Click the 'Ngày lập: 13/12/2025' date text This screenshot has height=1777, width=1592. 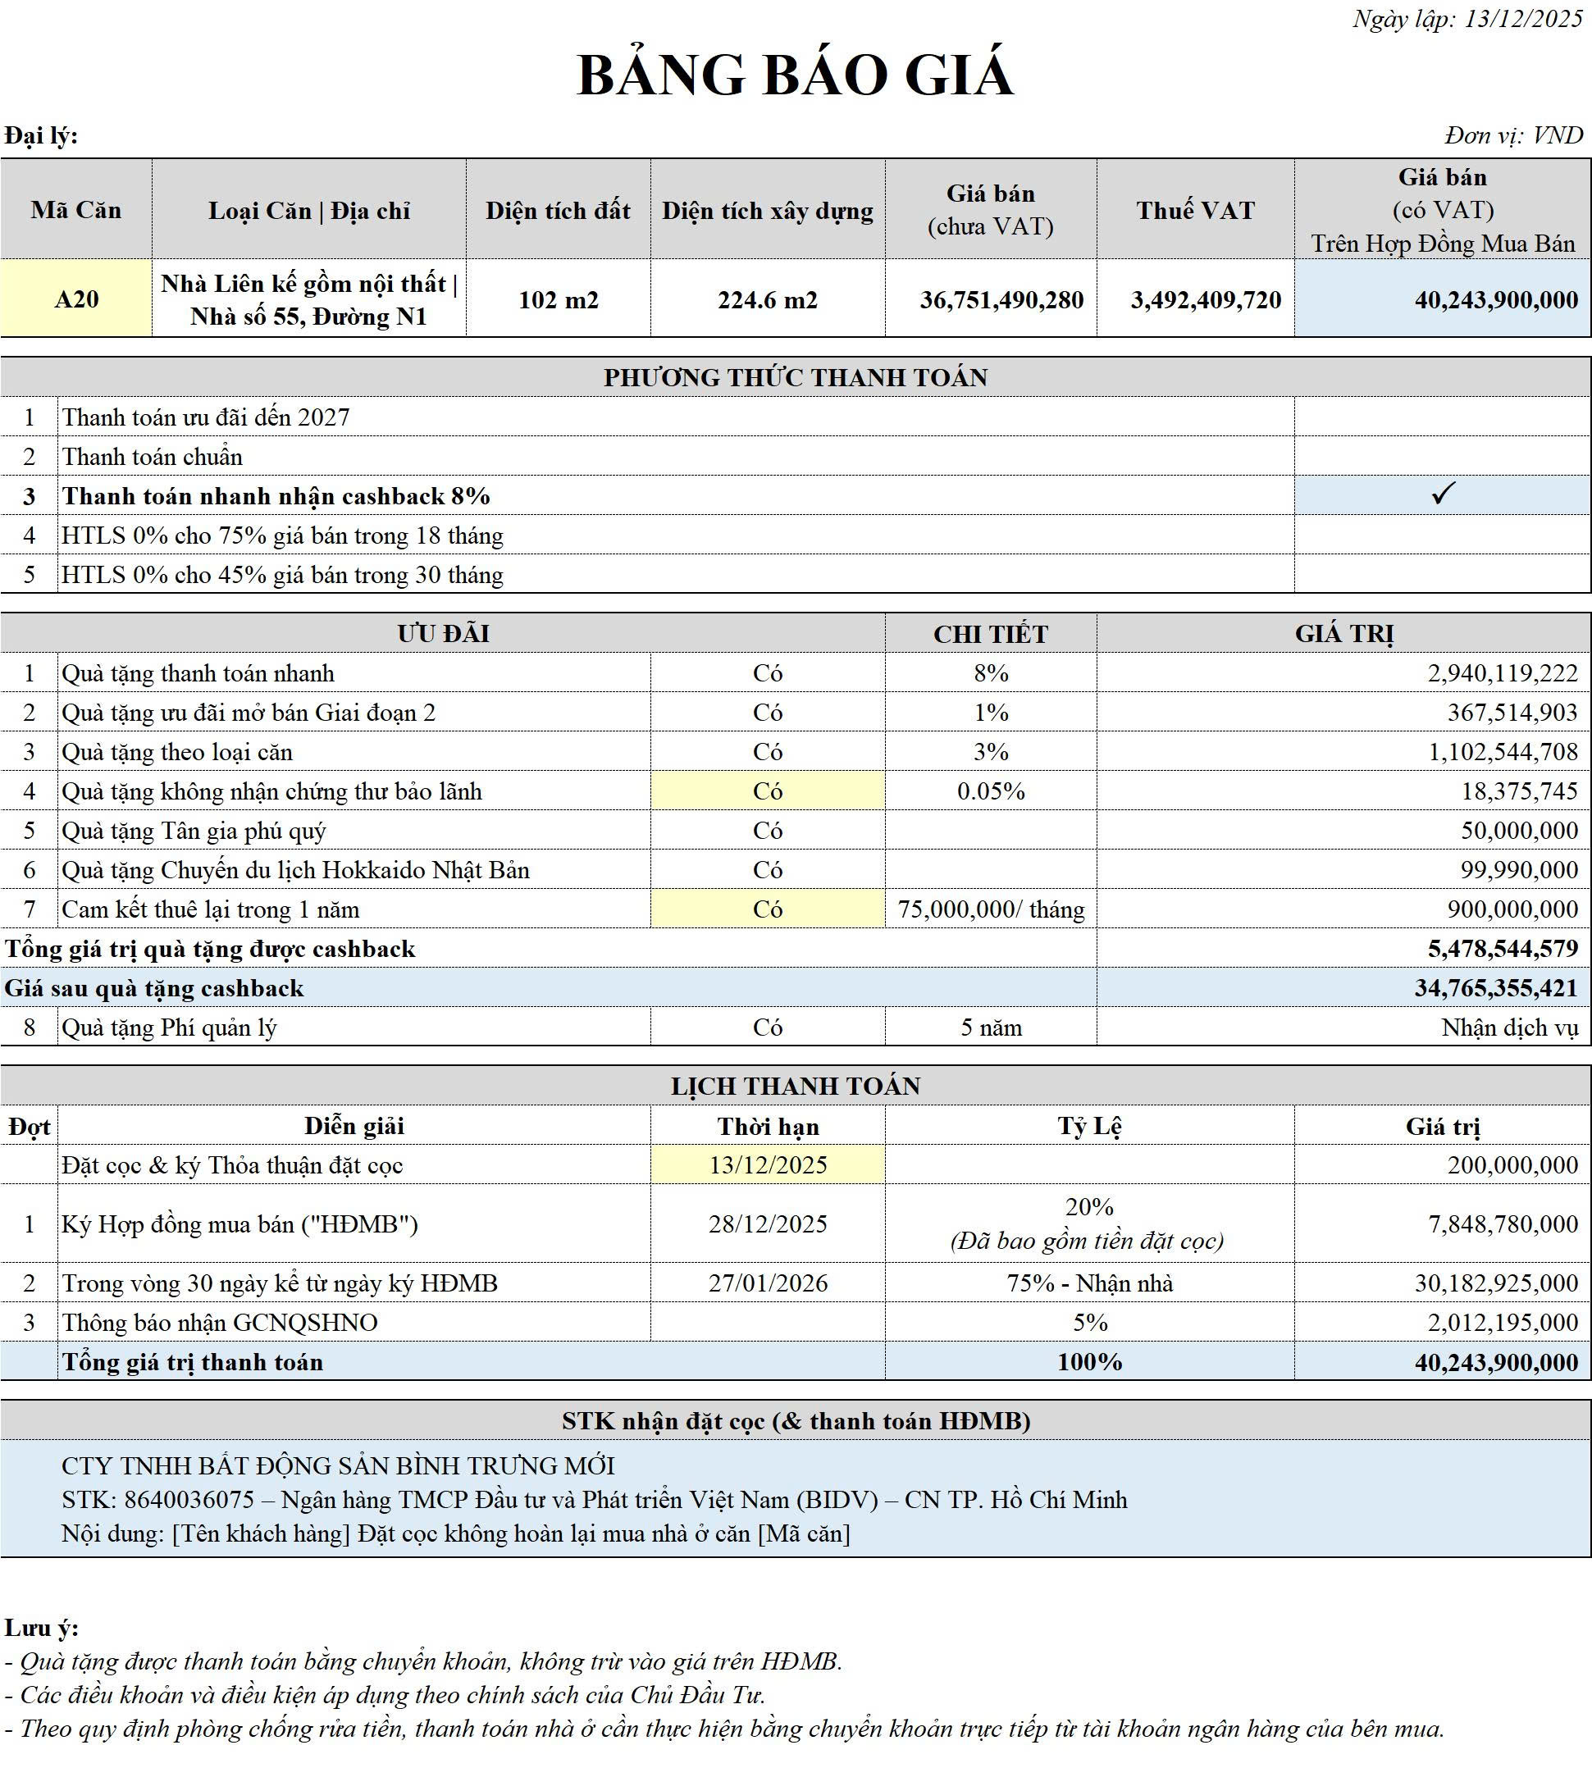click(1467, 18)
